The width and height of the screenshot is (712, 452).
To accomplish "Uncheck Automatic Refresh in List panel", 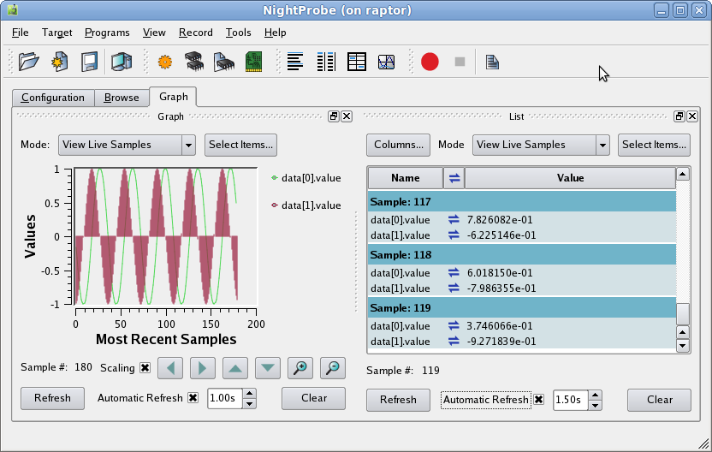I will click(539, 400).
